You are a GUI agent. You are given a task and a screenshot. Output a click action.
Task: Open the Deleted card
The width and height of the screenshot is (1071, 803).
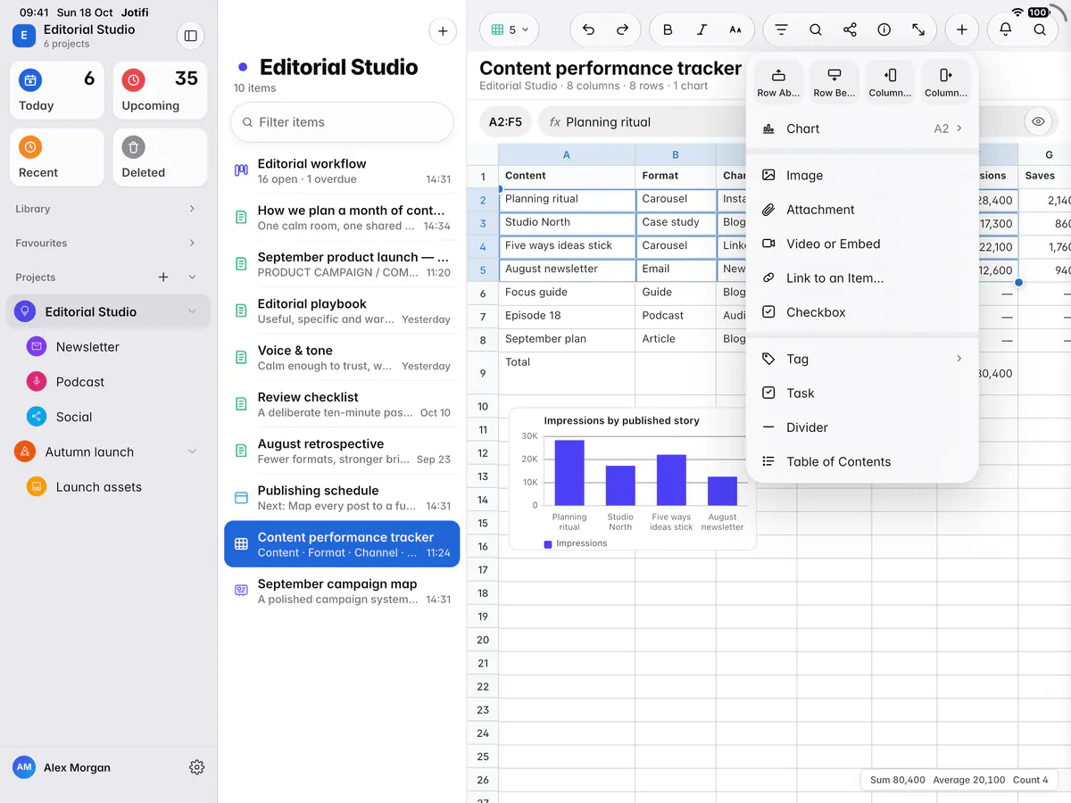pos(161,158)
